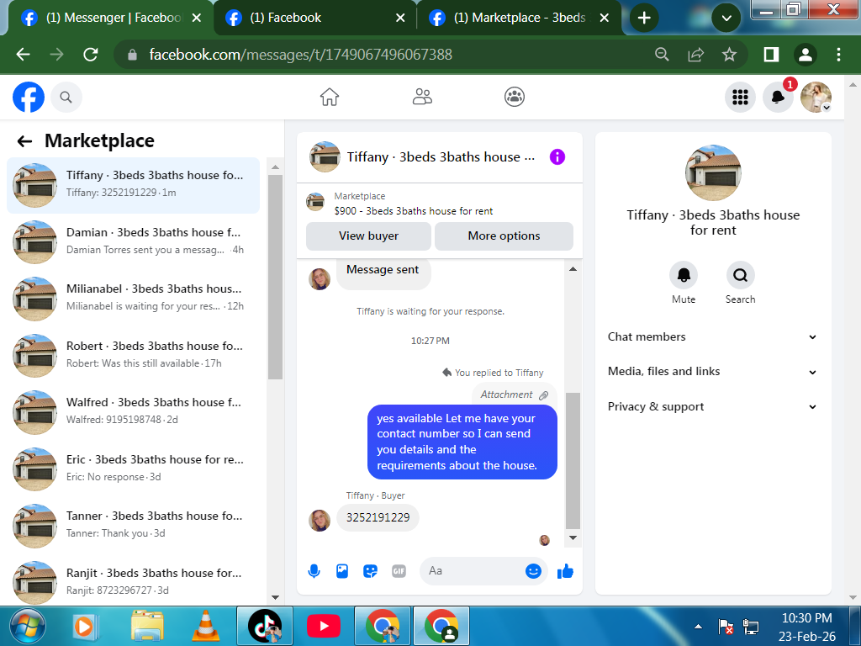Open the Damian conversation in list

(x=133, y=241)
